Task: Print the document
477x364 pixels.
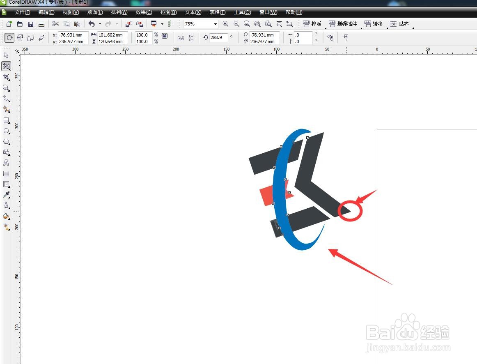Action: [41, 24]
